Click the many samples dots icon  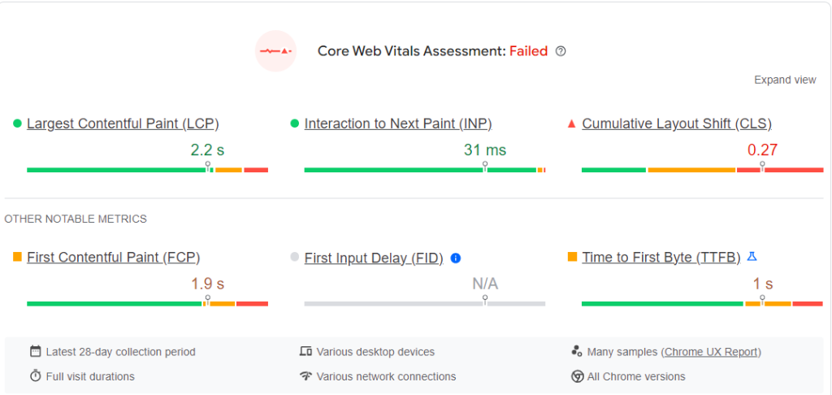[577, 351]
